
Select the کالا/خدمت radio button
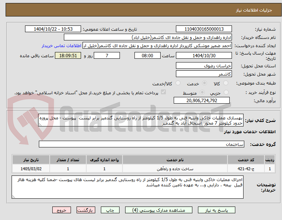pos(178,83)
